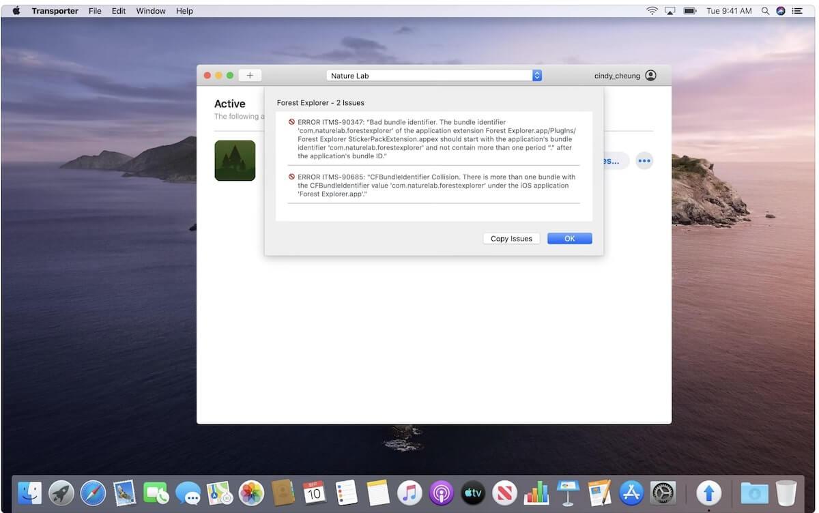Click the plus button to add an app
819x513 pixels.
pyautogui.click(x=250, y=76)
